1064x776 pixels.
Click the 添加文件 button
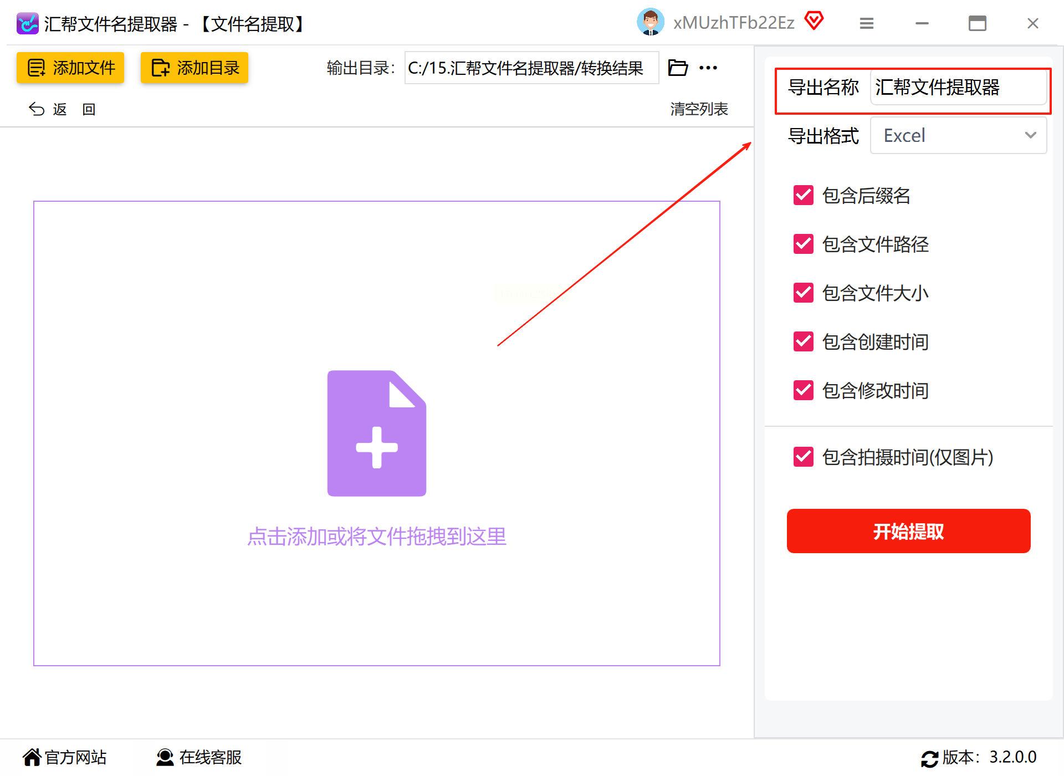coord(70,68)
